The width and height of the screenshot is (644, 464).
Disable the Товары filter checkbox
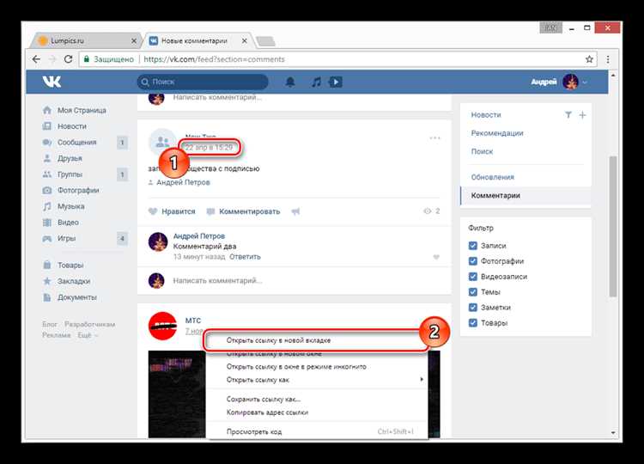click(473, 322)
